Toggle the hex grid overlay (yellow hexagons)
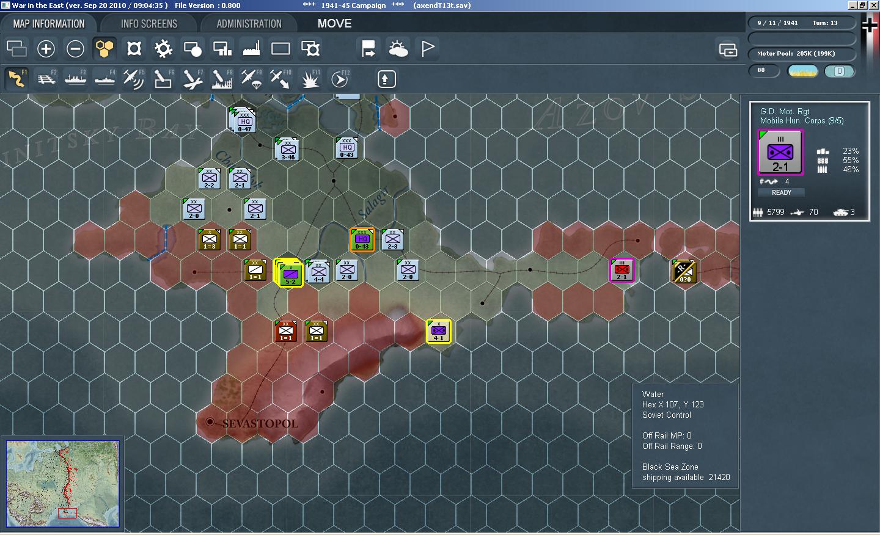The width and height of the screenshot is (880, 535). (105, 49)
